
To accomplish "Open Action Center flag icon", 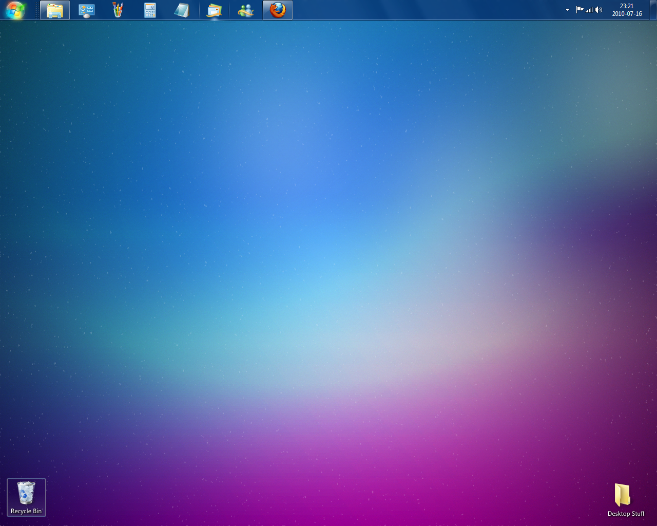I will click(579, 10).
